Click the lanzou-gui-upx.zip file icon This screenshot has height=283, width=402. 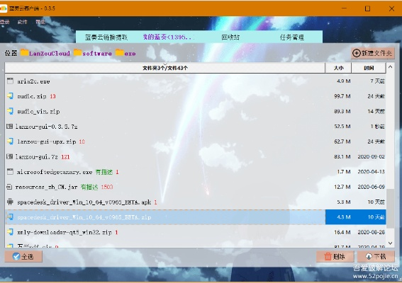coord(10,141)
